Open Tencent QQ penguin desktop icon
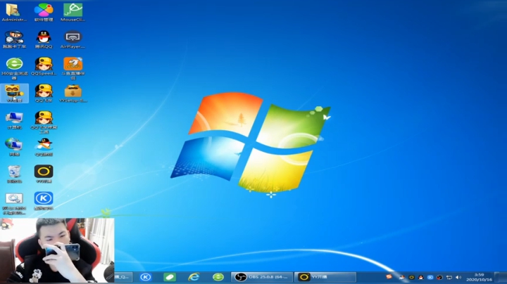 (44, 39)
